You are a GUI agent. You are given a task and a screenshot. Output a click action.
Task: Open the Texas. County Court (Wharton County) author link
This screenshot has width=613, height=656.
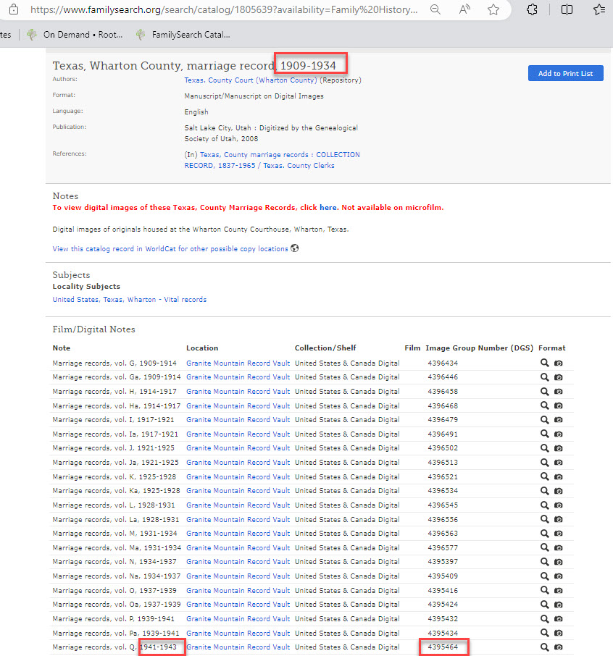251,80
